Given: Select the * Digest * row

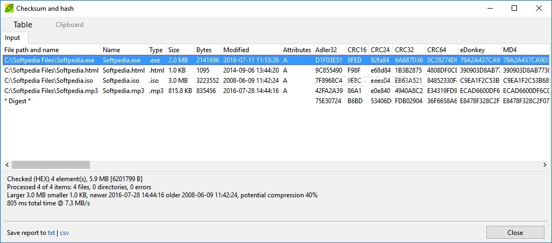Looking at the screenshot, I should click(276, 101).
